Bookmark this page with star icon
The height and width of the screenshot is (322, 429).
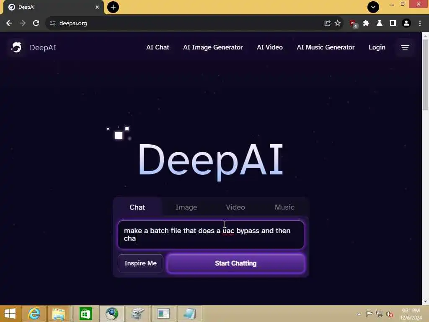point(338,23)
